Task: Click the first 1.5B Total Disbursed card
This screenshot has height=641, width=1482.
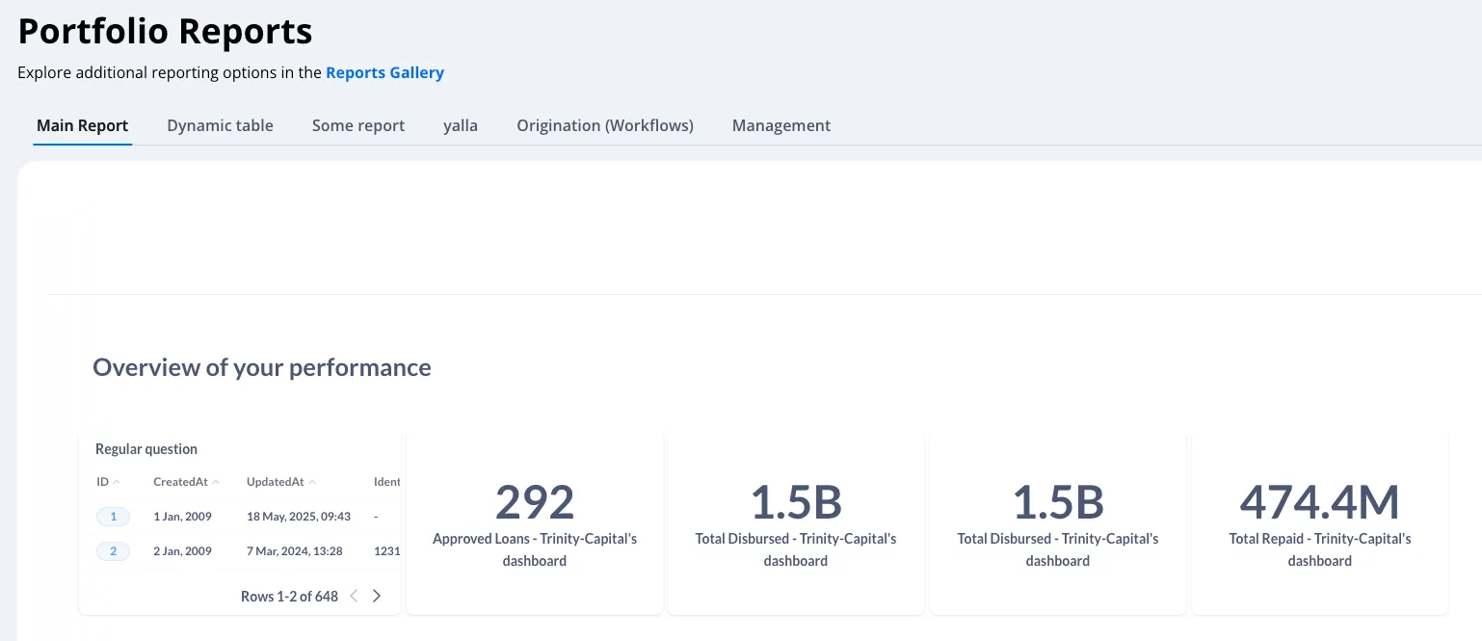Action: [796, 523]
